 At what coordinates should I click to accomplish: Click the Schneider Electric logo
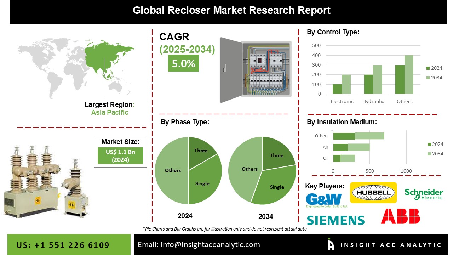[x=424, y=194]
